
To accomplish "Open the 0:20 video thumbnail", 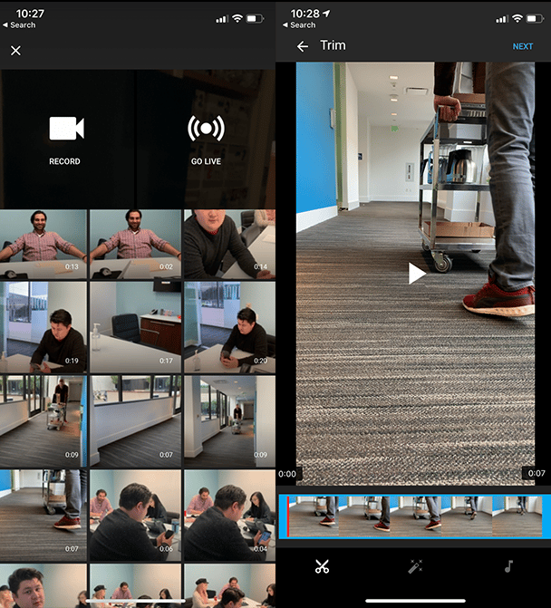I will point(229,327).
